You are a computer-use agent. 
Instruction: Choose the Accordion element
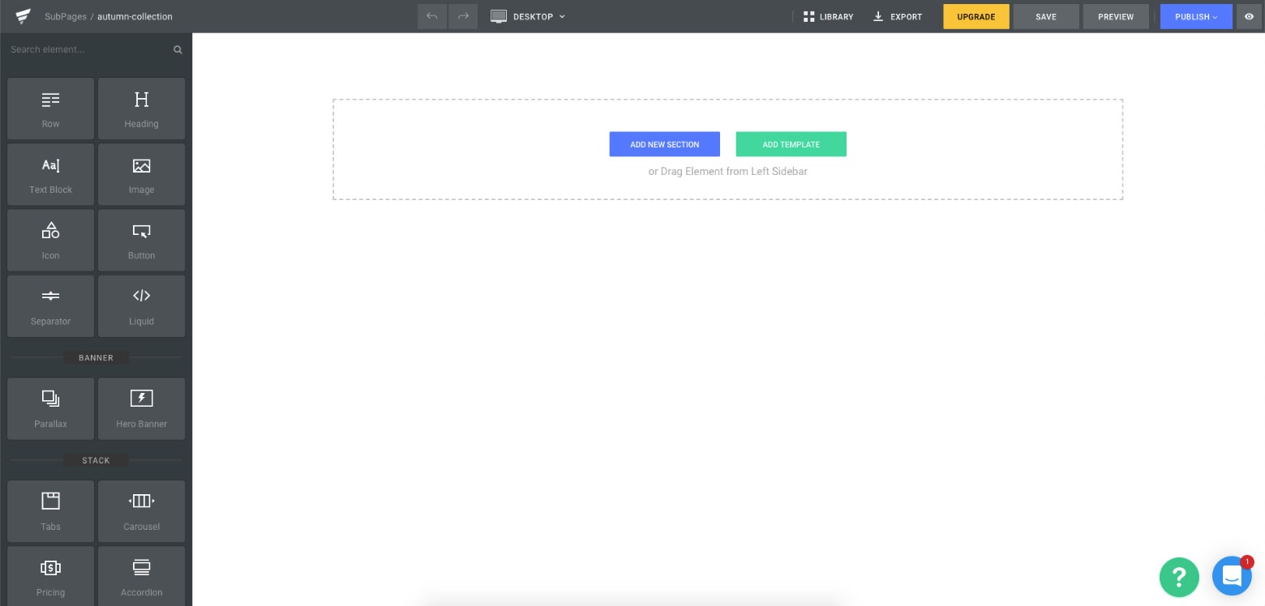click(x=141, y=576)
